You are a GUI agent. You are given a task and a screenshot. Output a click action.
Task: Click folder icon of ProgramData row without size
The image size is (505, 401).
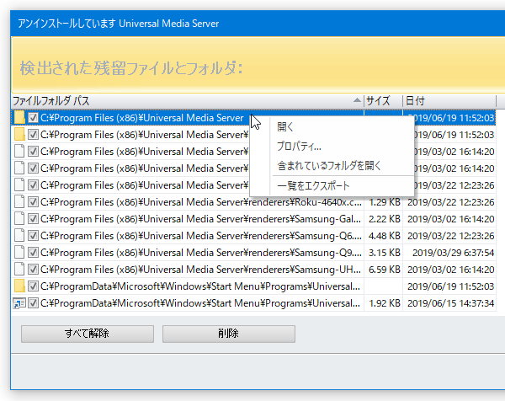(19, 286)
